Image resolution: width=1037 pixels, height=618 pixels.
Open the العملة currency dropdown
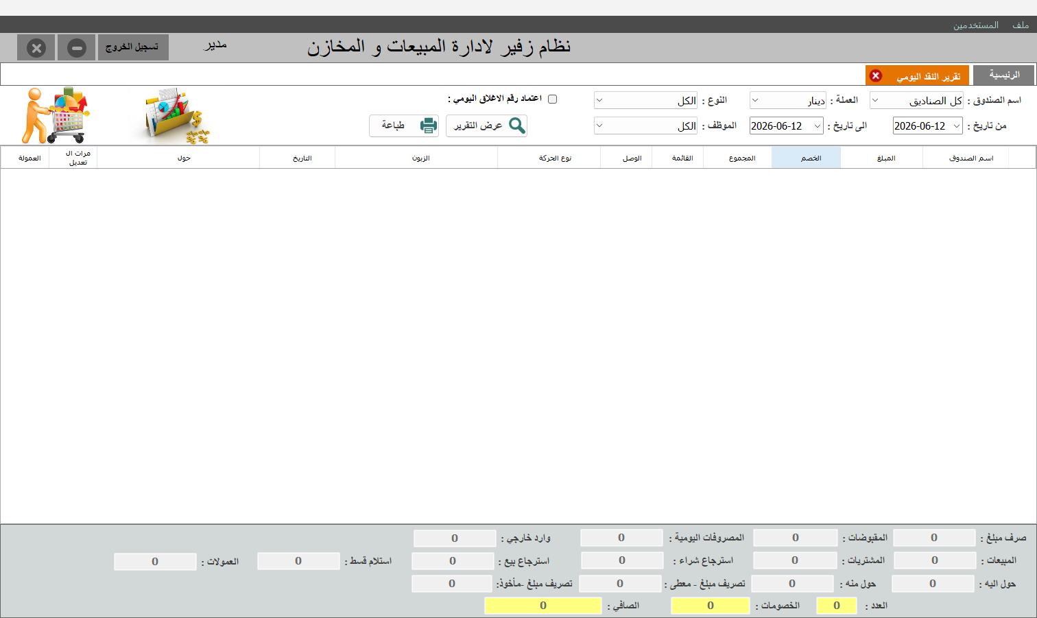coord(755,100)
